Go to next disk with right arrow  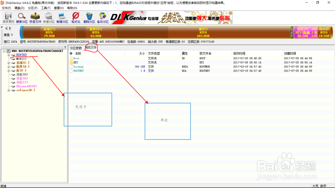(10, 28)
